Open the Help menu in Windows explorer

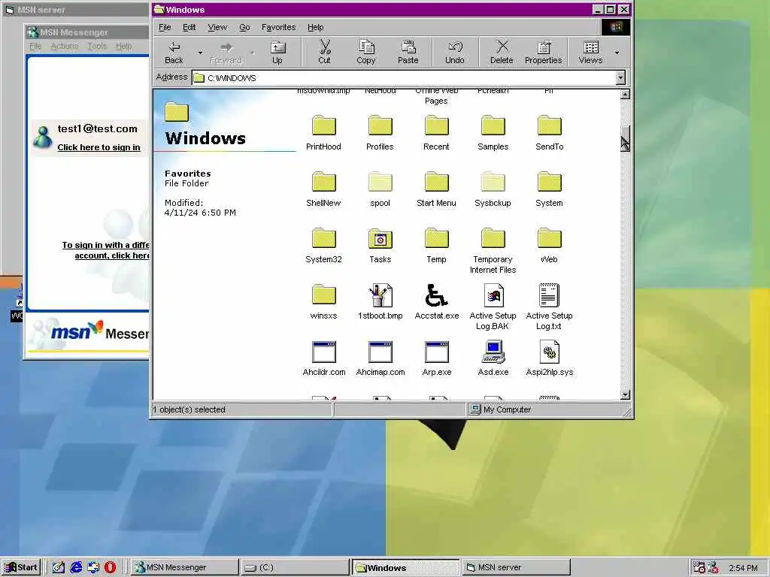click(x=315, y=28)
